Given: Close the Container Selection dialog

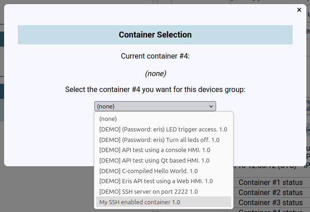Looking at the screenshot, I should point(299,10).
